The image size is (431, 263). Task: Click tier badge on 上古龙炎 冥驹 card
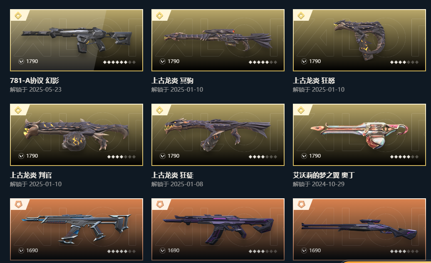coord(160,16)
